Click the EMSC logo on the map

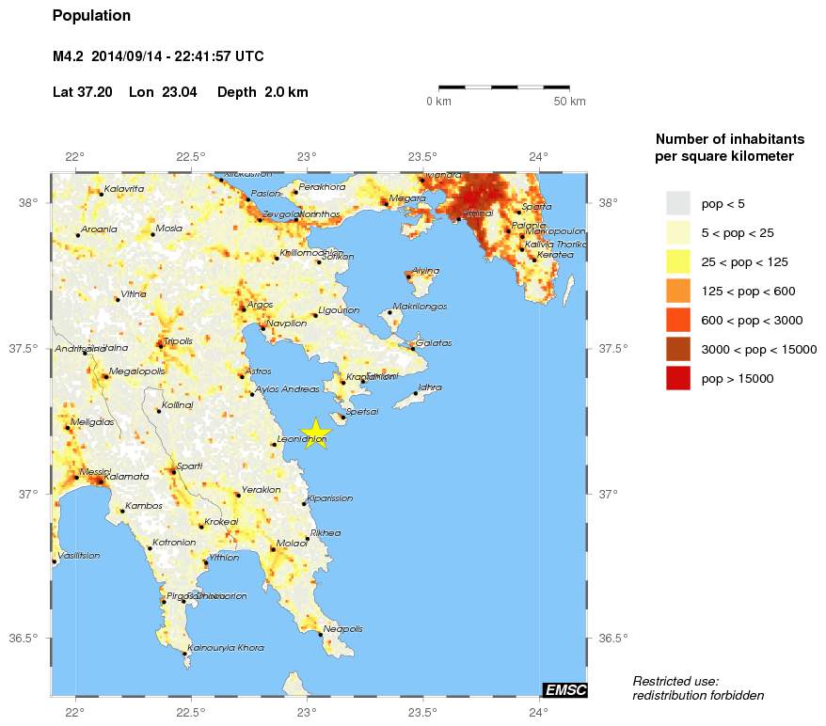coord(564,691)
